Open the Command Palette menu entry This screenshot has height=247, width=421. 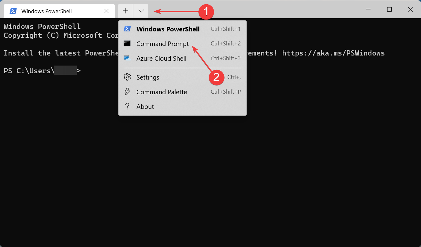(x=162, y=92)
